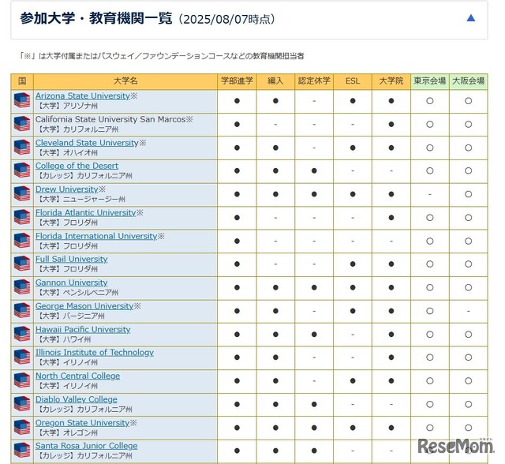
Task: Open the Drew University link
Action: [x=66, y=189]
